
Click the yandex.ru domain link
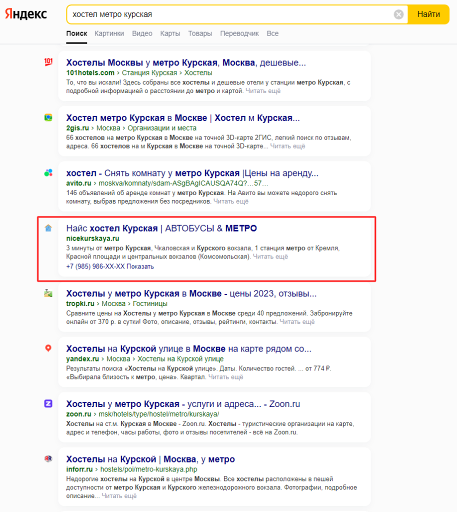[82, 359]
